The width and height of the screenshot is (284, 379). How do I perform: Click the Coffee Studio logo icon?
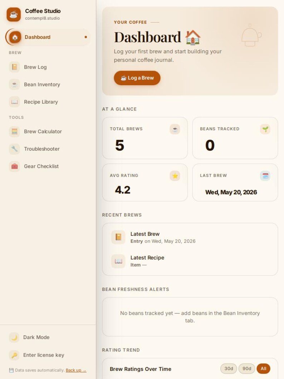(14, 14)
